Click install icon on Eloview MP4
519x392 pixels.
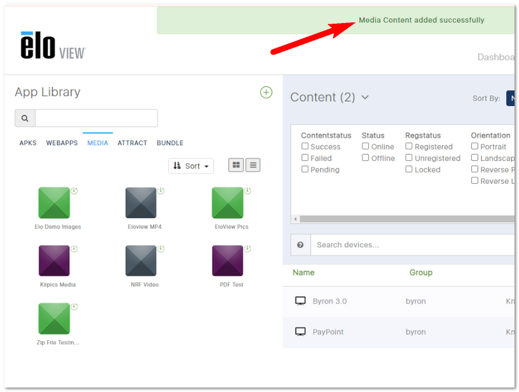pyautogui.click(x=161, y=191)
